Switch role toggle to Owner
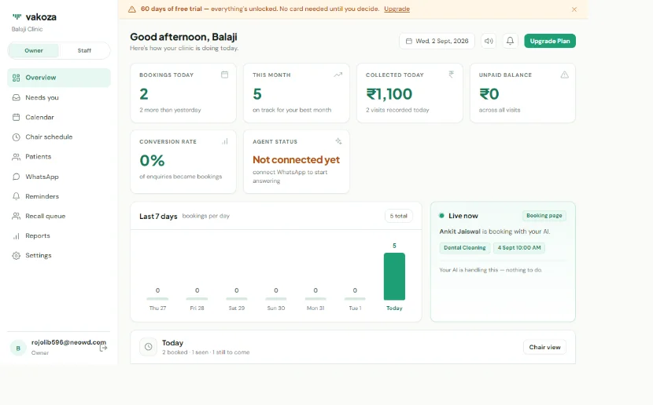Image resolution: width=653 pixels, height=405 pixels. 34,51
